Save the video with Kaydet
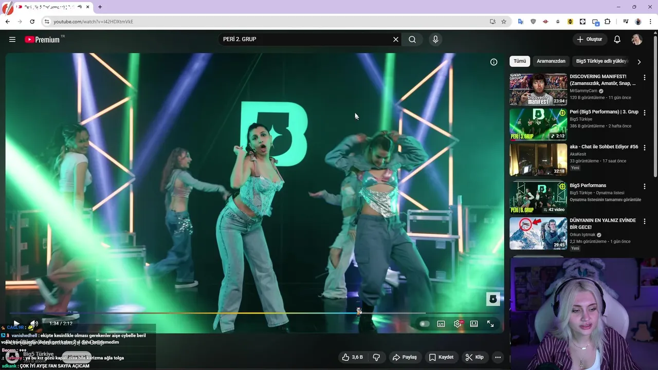The height and width of the screenshot is (370, 658). (x=441, y=357)
